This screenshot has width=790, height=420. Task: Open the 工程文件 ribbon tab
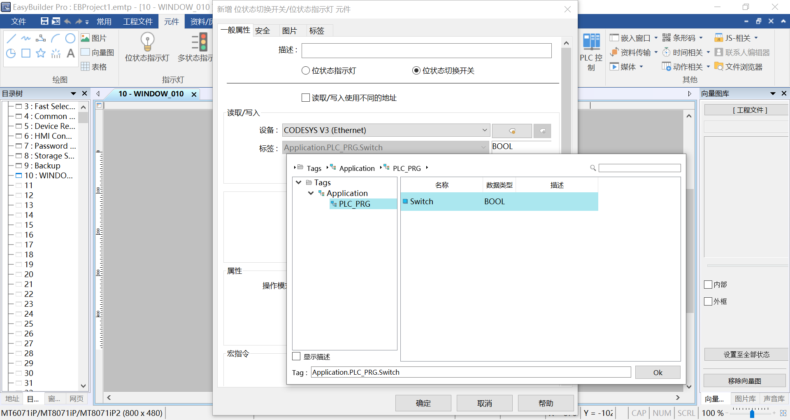pyautogui.click(x=138, y=22)
